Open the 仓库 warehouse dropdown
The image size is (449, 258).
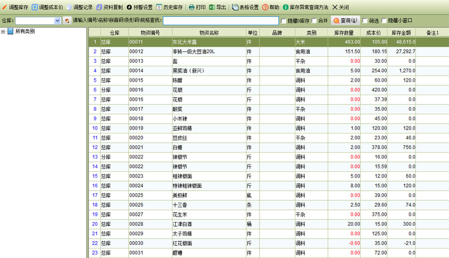[x=57, y=21]
